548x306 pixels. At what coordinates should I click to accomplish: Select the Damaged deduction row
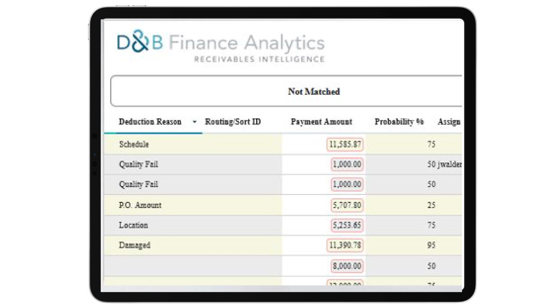(135, 245)
